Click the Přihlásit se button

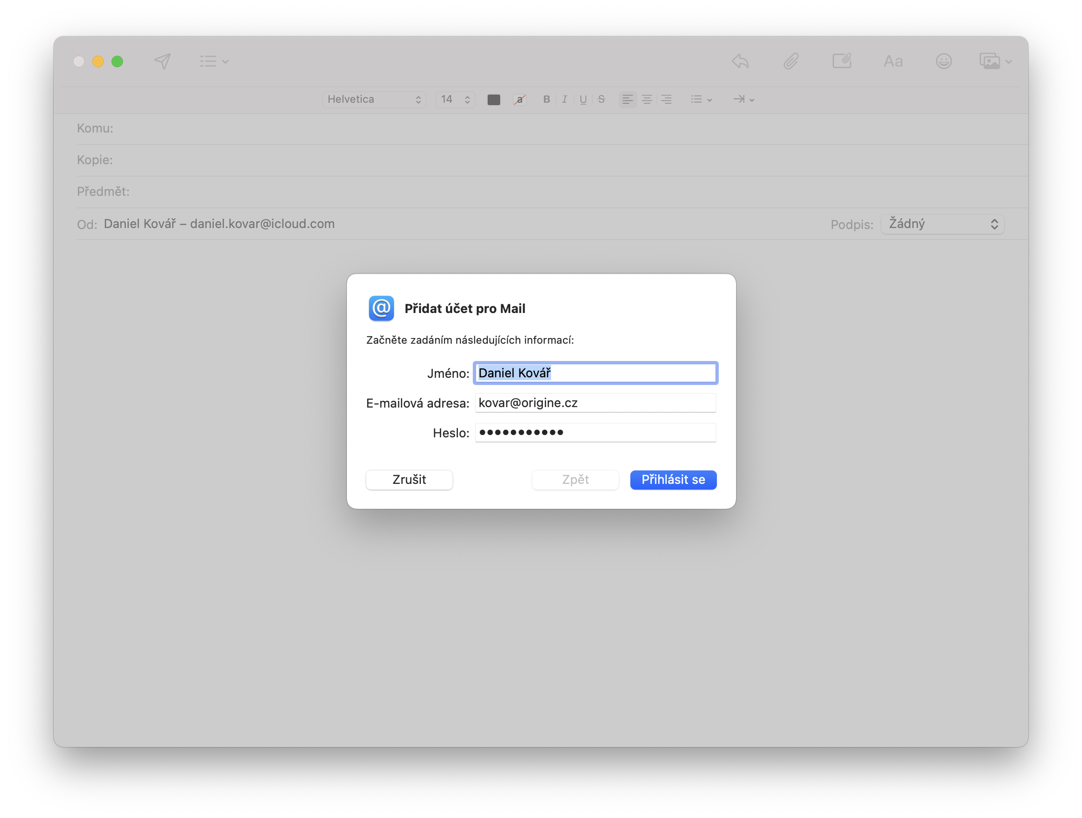point(673,480)
